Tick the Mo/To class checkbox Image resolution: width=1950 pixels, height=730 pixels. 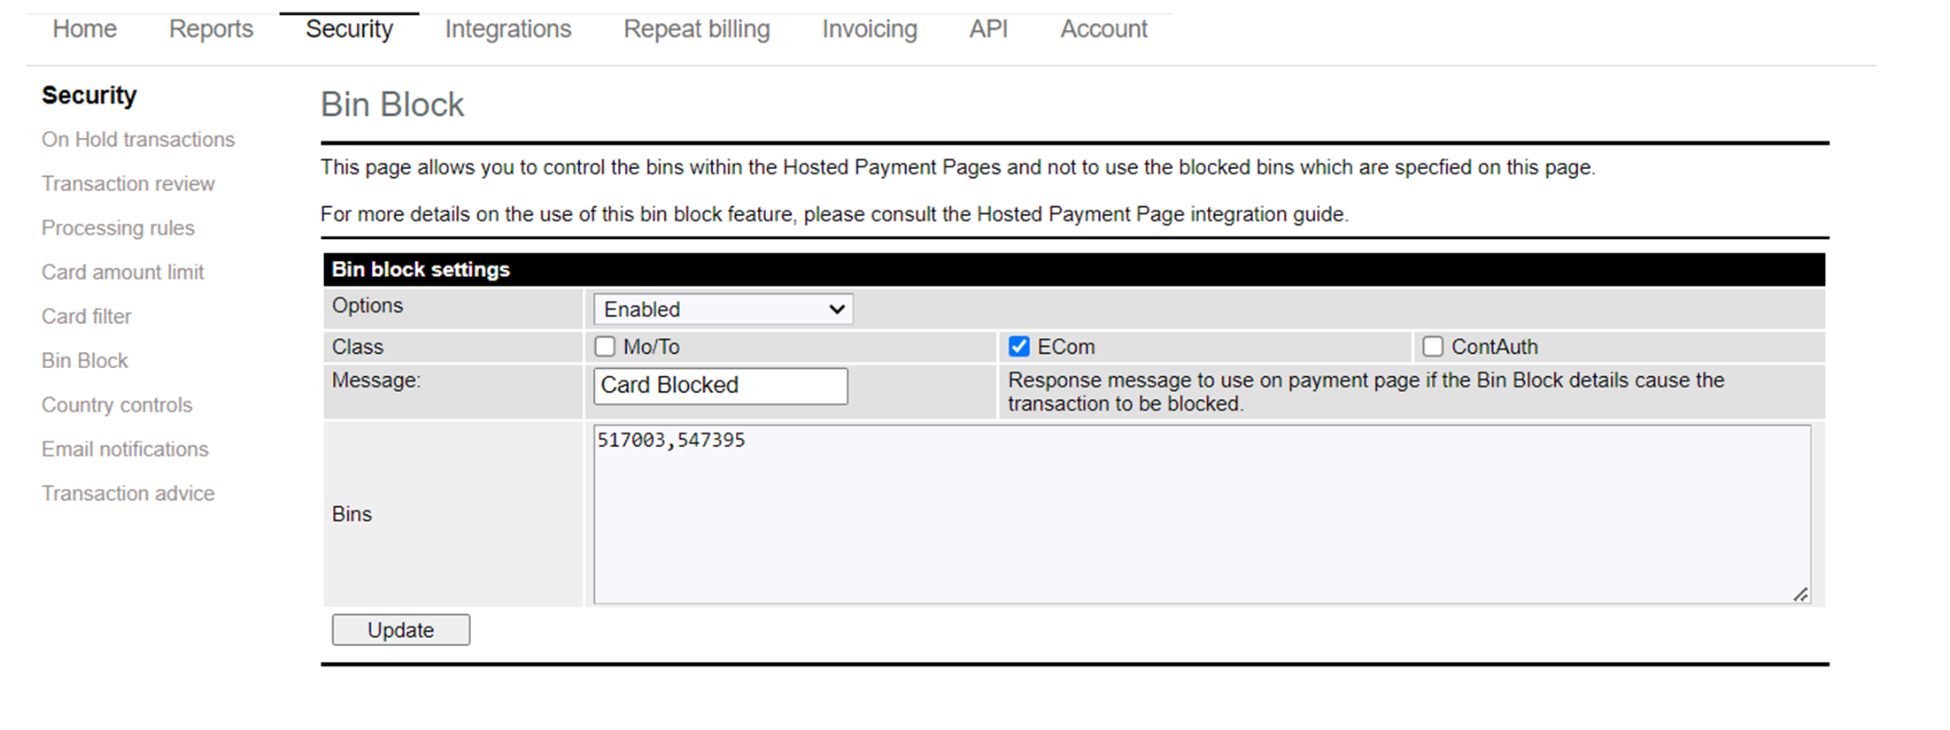point(605,346)
